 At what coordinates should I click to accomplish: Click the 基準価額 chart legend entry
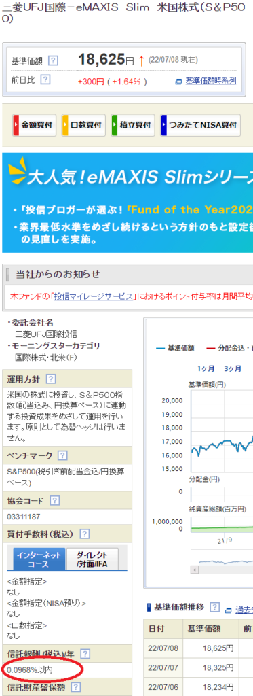tap(175, 348)
